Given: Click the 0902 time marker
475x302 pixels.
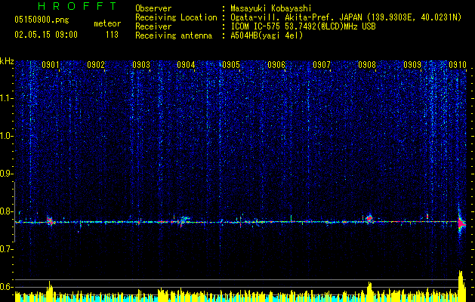Looking at the screenshot, I should pyautogui.click(x=96, y=65).
